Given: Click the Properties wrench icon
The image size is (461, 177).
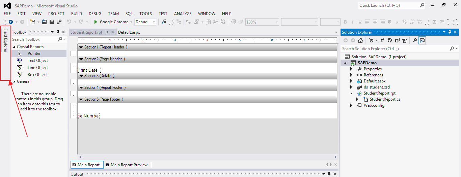Looking at the screenshot, I should click(x=415, y=40).
